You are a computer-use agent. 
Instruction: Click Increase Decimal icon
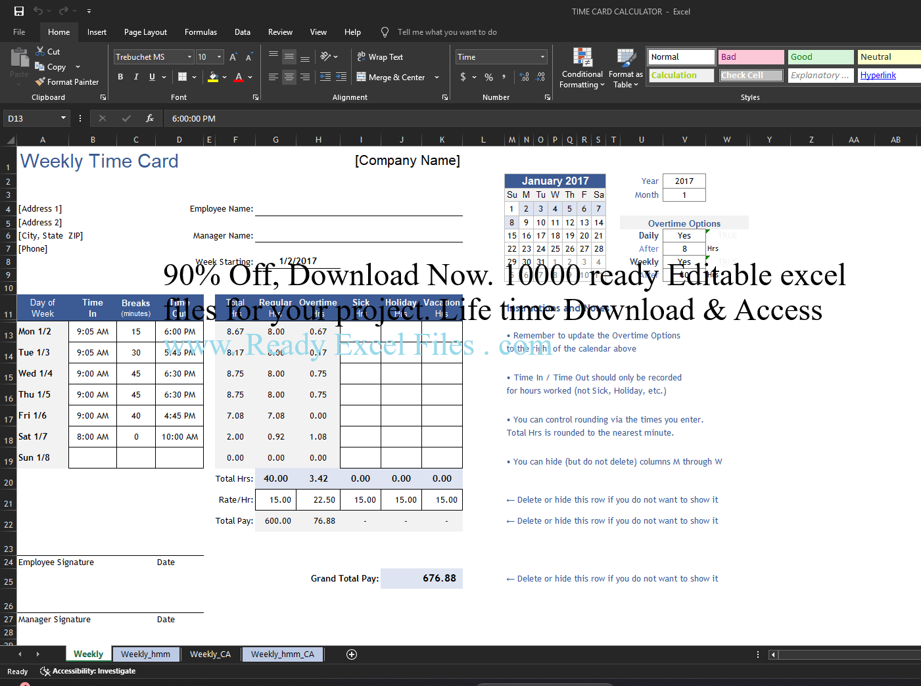pos(525,77)
